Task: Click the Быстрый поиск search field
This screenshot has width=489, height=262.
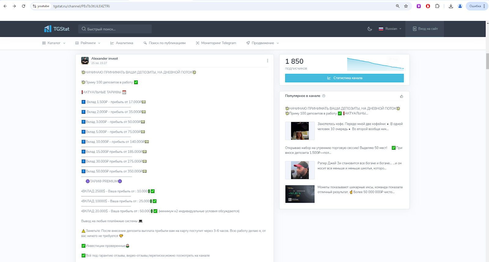Action: click(x=115, y=29)
